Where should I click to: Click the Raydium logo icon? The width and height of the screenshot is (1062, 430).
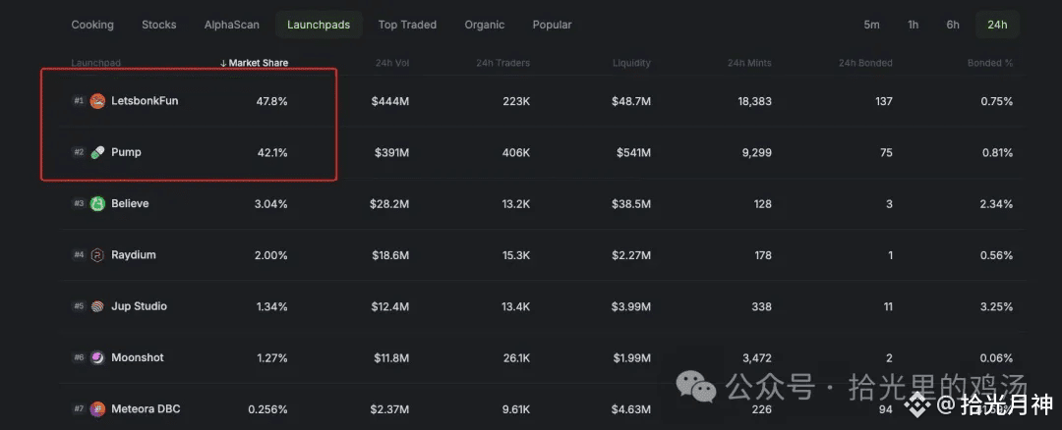click(97, 255)
